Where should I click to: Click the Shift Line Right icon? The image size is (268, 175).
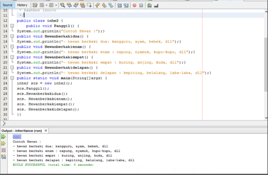click(126, 5)
